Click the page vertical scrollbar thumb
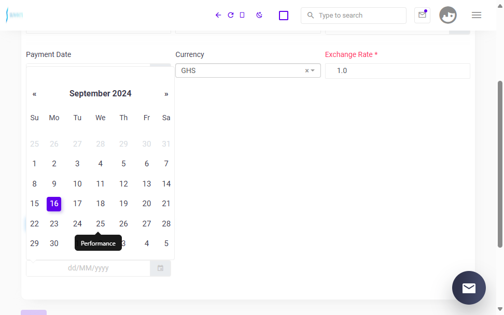 [x=500, y=164]
